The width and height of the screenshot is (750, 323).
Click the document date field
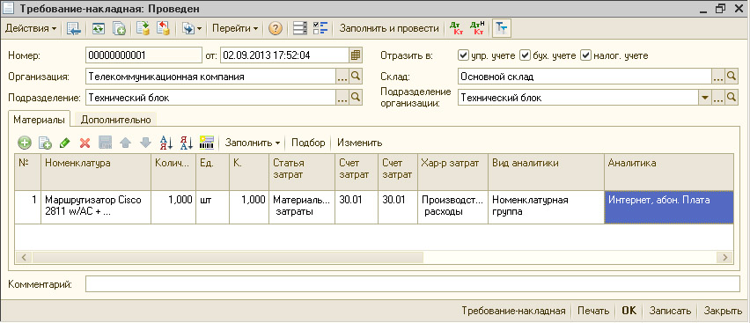284,55
